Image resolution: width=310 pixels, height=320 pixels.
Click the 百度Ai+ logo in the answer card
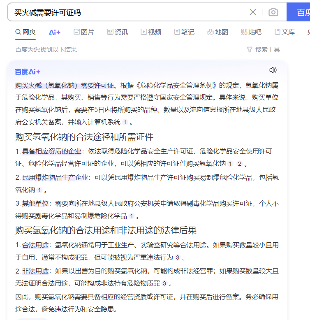point(28,72)
